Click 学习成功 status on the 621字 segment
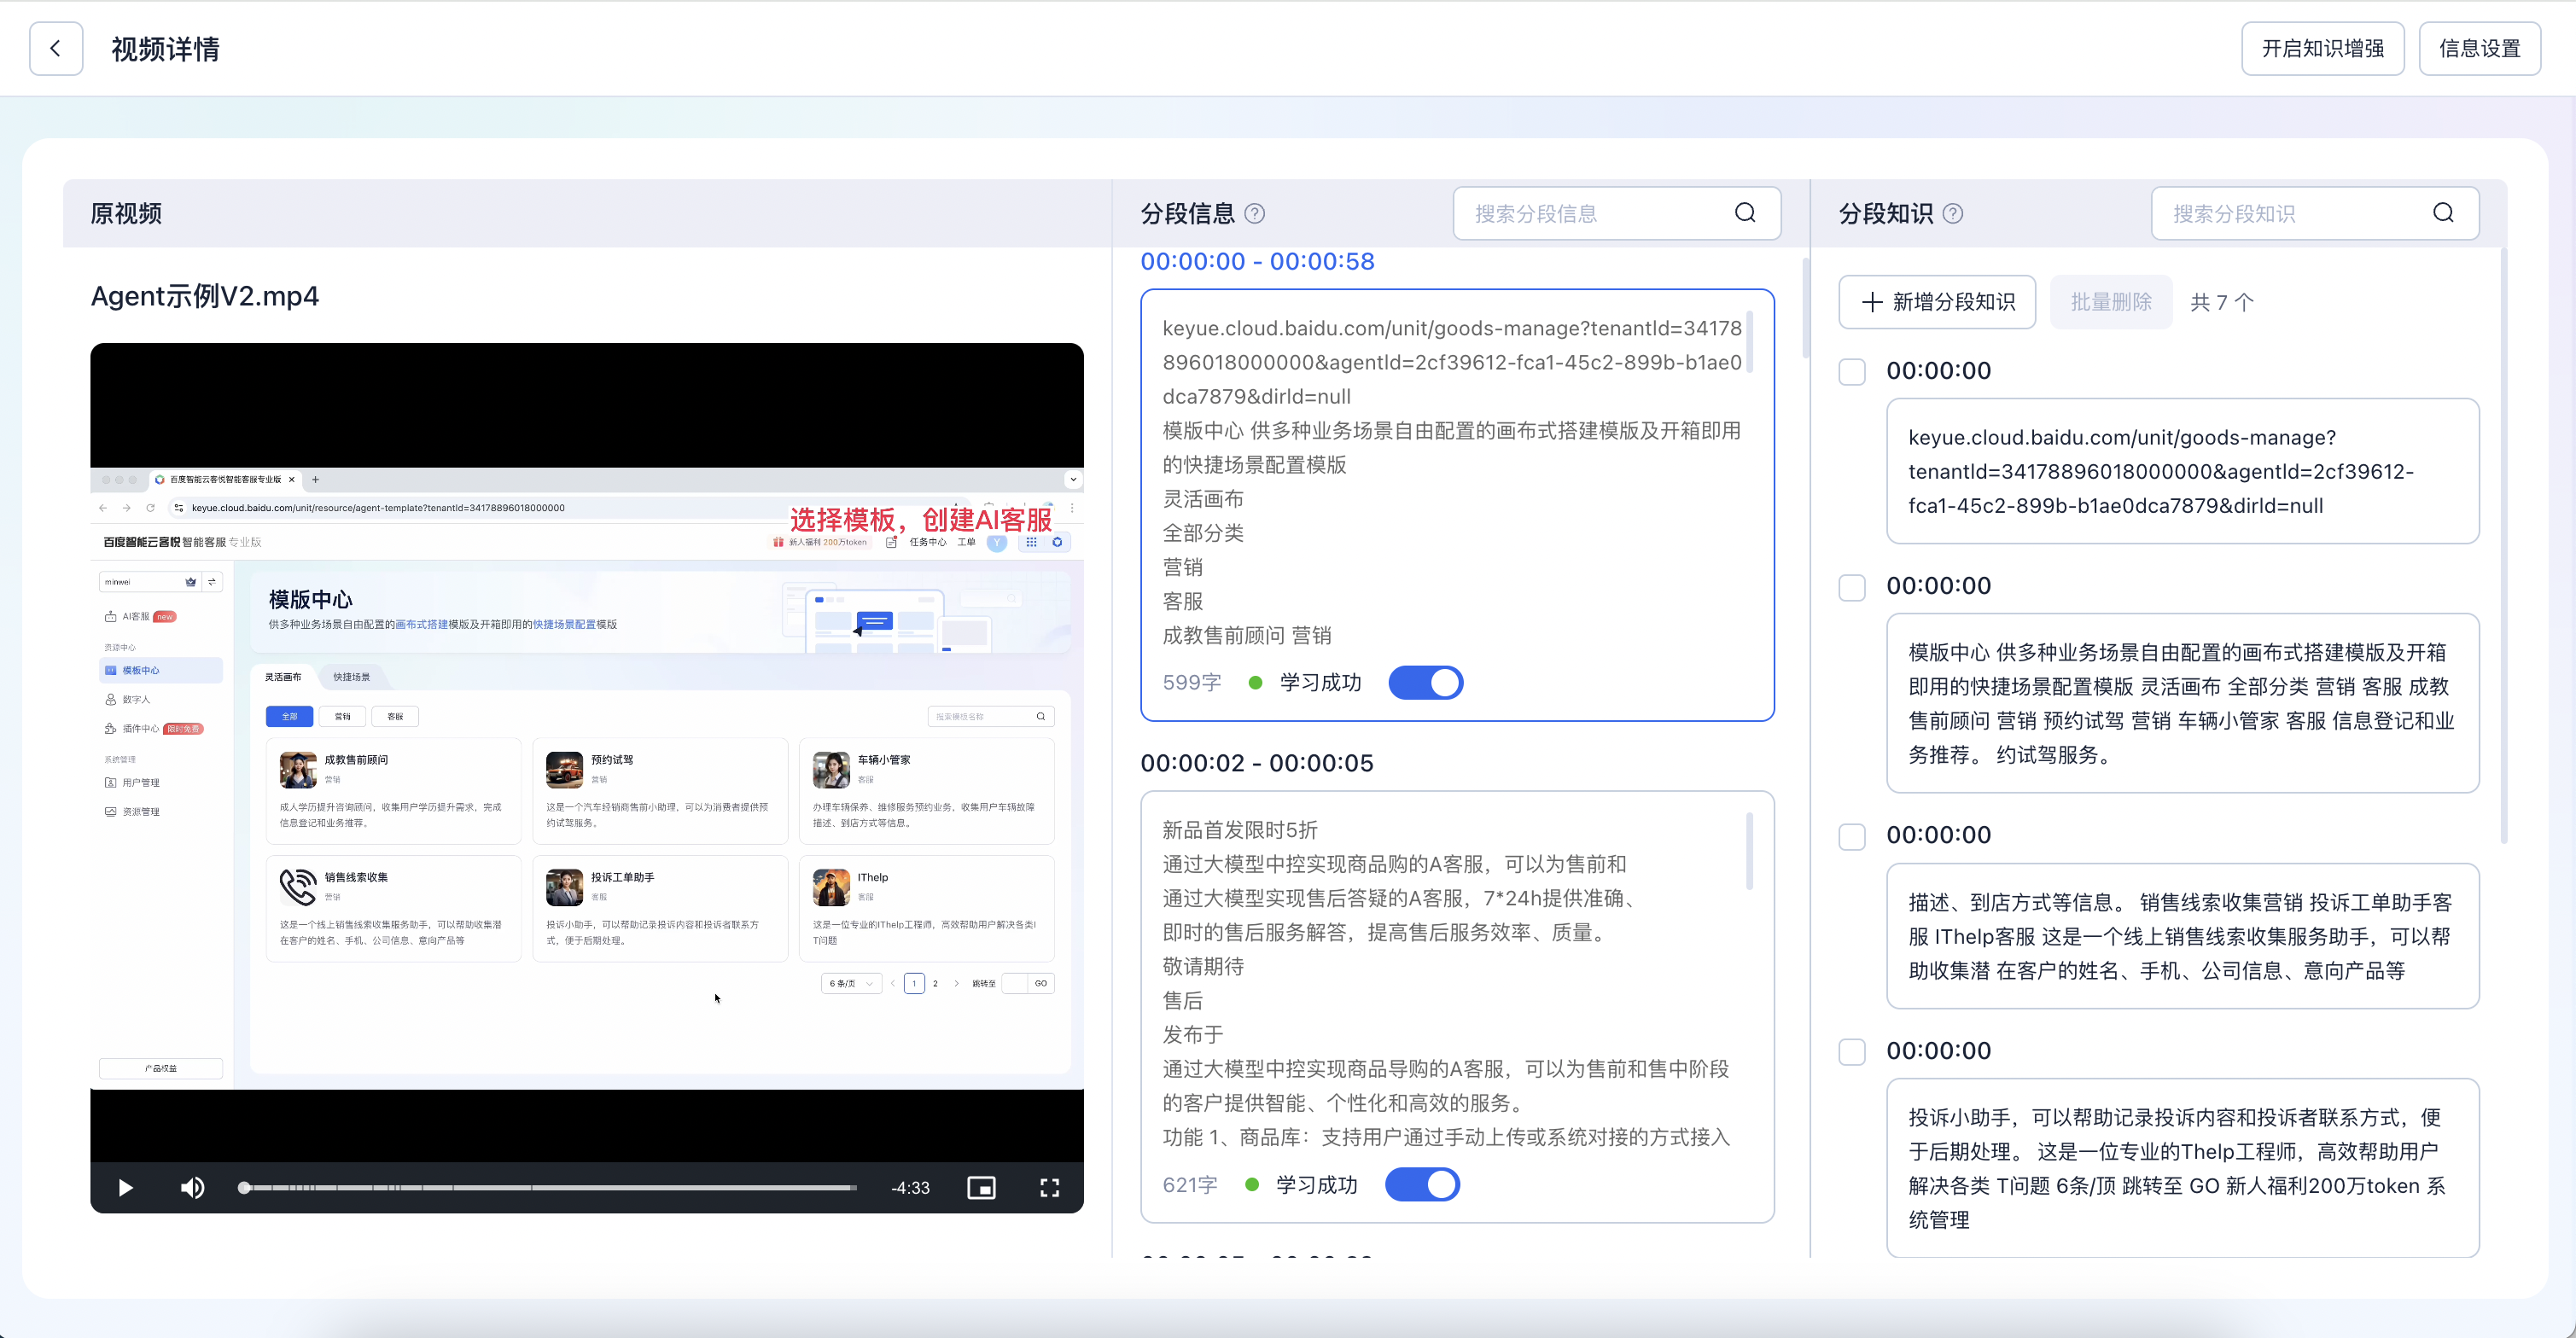2576x1338 pixels. (1316, 1185)
